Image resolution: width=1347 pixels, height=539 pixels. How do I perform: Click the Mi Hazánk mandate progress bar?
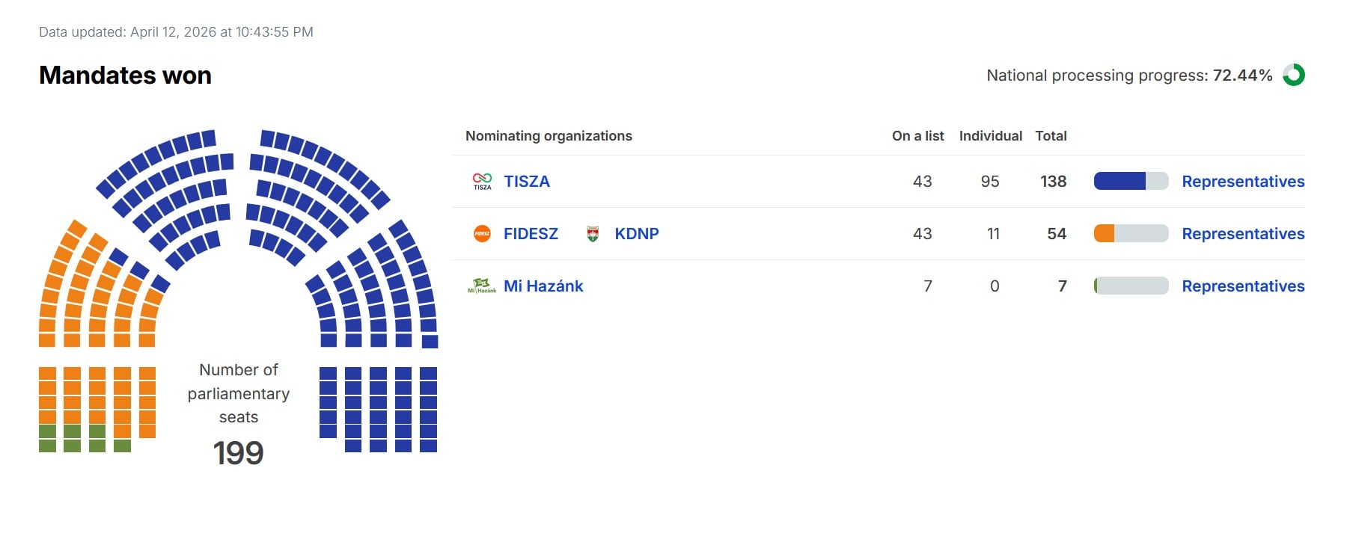tap(1131, 286)
